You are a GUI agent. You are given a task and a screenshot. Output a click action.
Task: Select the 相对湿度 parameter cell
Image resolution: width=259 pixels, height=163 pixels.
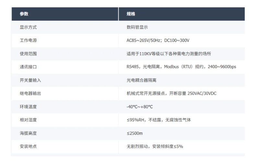(28, 120)
